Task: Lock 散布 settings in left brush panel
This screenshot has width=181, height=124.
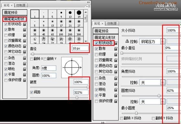Action: pyautogui.click(x=24, y=30)
